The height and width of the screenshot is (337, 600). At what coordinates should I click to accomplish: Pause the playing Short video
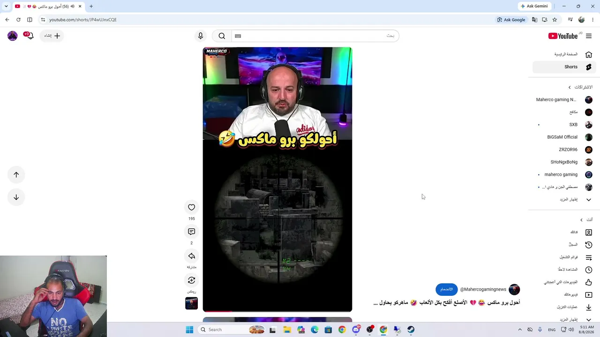point(277,179)
